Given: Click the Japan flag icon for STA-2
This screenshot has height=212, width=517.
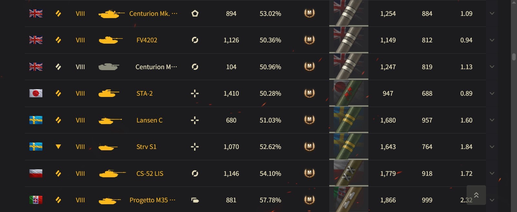Looking at the screenshot, I should point(36,93).
